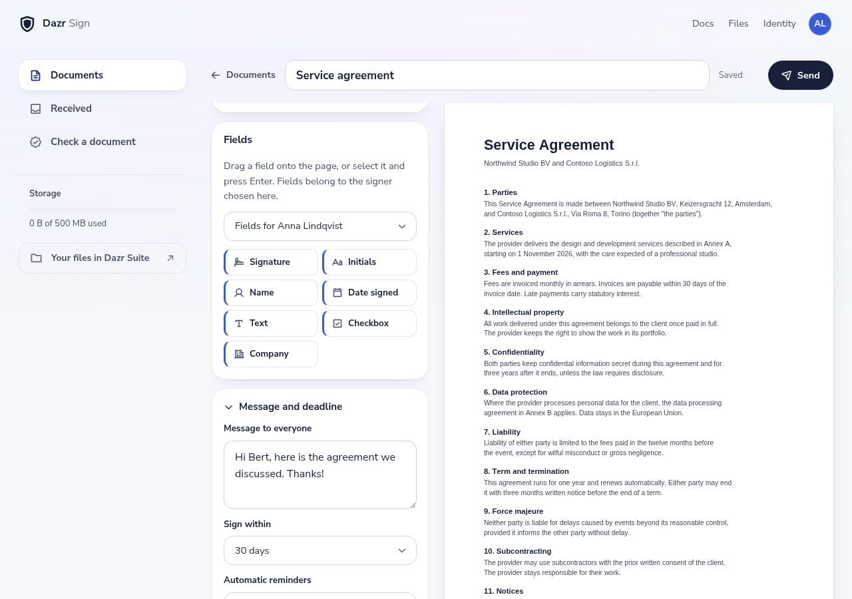This screenshot has width=852, height=599.
Task: Open Identity in top navigation
Action: pyautogui.click(x=779, y=23)
